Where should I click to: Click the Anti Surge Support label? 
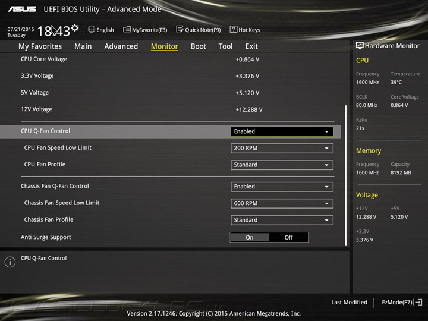click(46, 237)
